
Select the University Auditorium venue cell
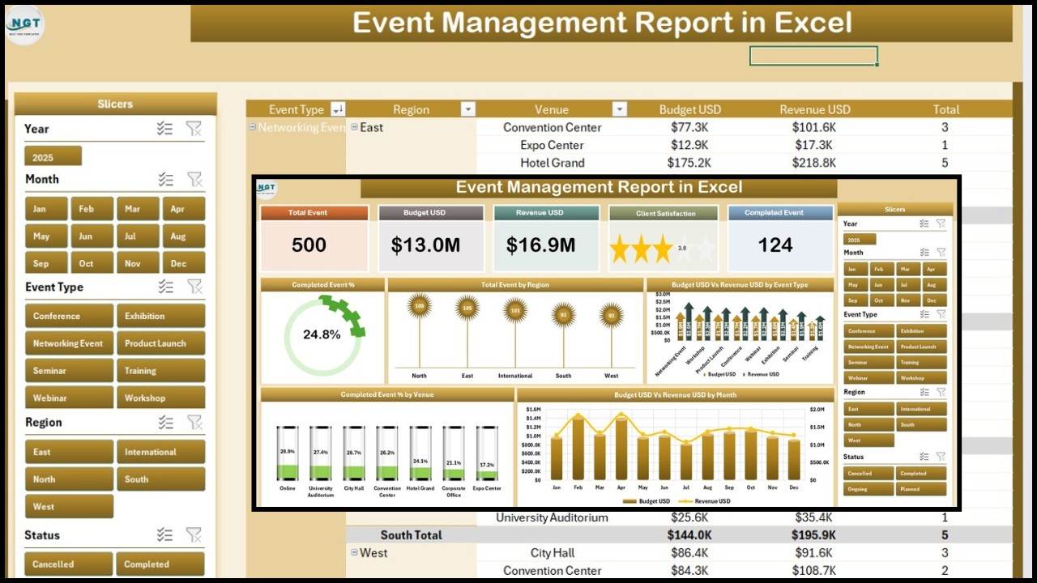point(553,517)
